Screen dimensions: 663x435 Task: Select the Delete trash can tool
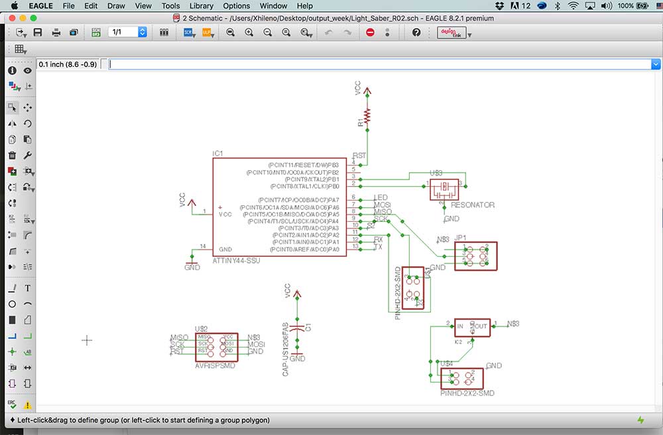tap(12, 156)
